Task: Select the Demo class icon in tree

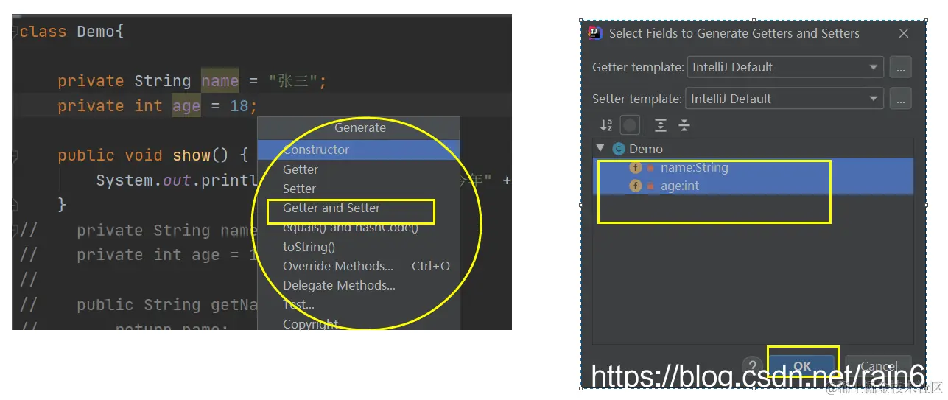Action: (x=619, y=149)
